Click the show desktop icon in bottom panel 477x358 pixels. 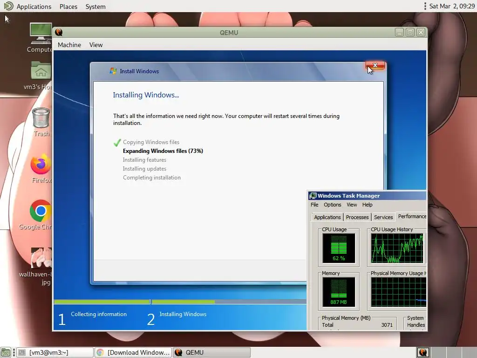pyautogui.click(x=6, y=352)
